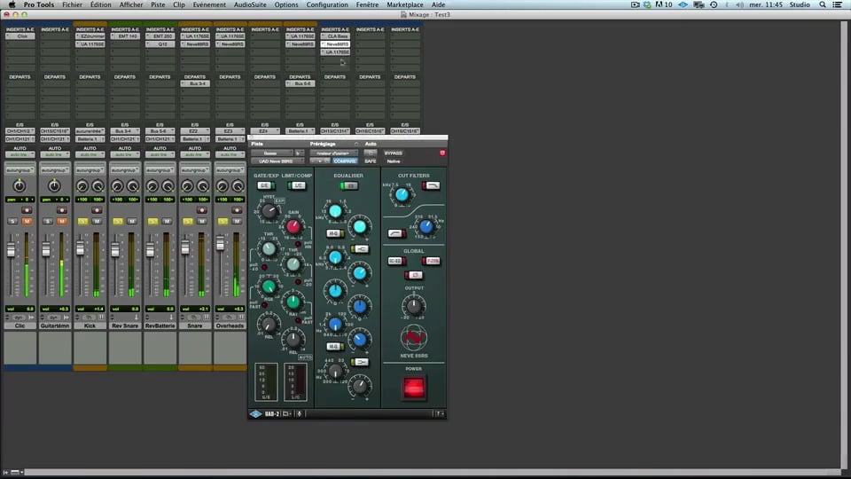Viewport: 851px width, 479px height.
Task: Open the Piste menu
Action: pyautogui.click(x=158, y=4)
